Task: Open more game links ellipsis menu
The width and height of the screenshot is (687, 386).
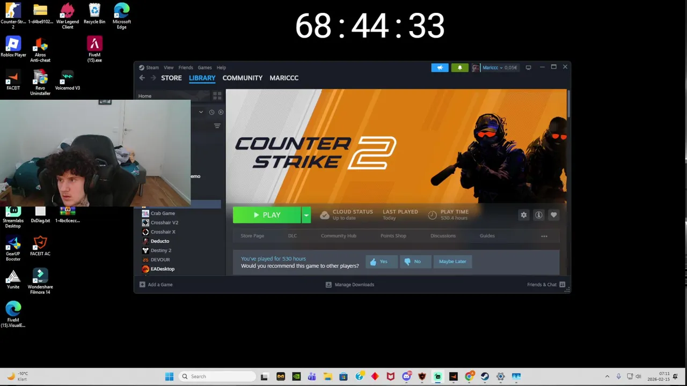Action: tap(544, 236)
